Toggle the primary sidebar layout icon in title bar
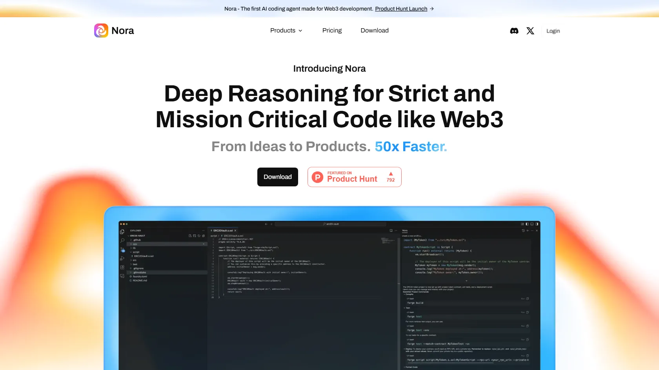This screenshot has height=370, width=659. click(x=527, y=224)
